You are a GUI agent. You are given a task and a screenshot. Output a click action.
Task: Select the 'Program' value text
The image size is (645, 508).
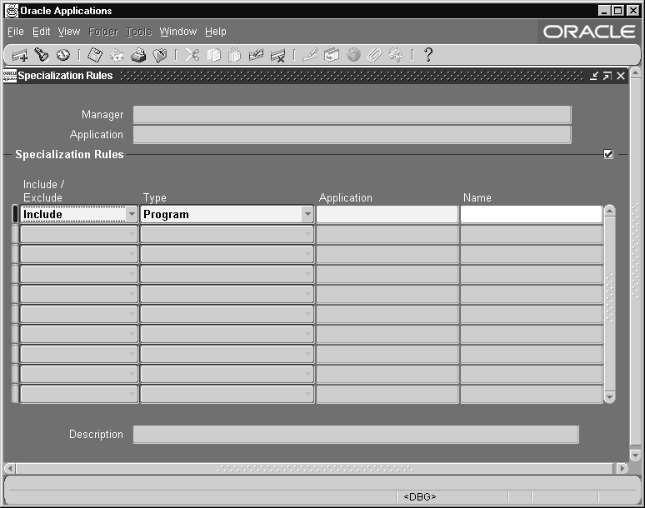pyautogui.click(x=166, y=215)
